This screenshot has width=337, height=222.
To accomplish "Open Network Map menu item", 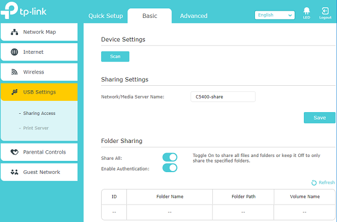I will [39, 32].
